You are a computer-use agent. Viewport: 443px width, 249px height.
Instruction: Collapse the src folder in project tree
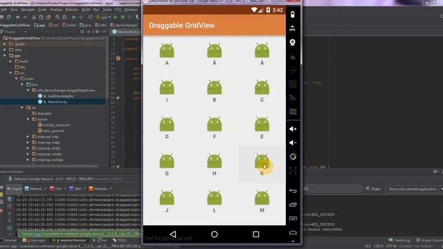(x=10, y=73)
